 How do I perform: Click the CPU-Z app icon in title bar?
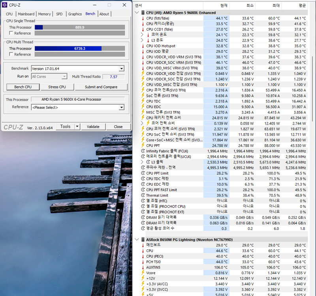click(x=4, y=5)
